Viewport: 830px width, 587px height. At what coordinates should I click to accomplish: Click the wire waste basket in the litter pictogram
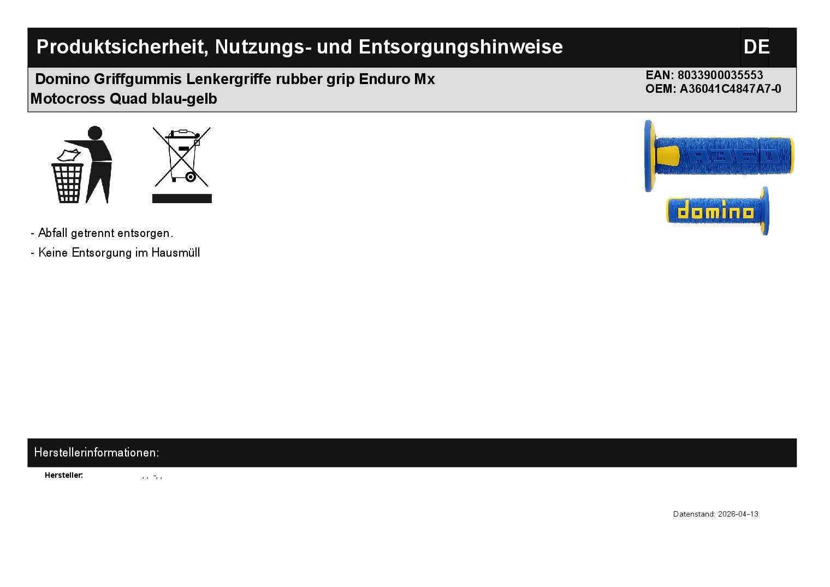(x=68, y=182)
